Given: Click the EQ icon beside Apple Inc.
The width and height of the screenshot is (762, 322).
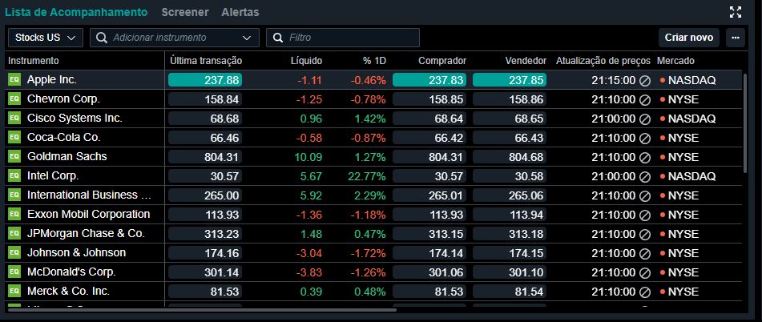Looking at the screenshot, I should [x=14, y=80].
